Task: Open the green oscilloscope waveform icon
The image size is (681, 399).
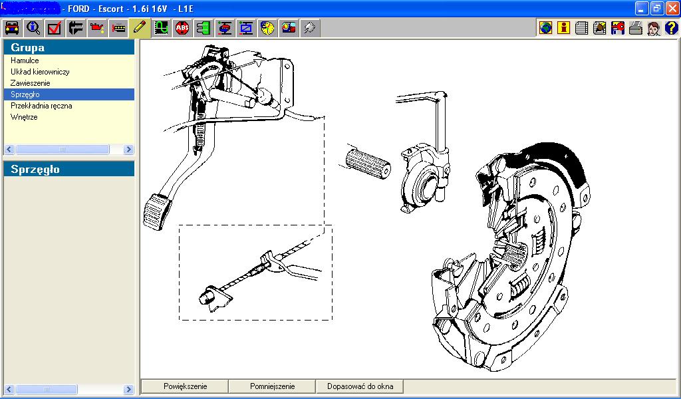Action: 161,28
